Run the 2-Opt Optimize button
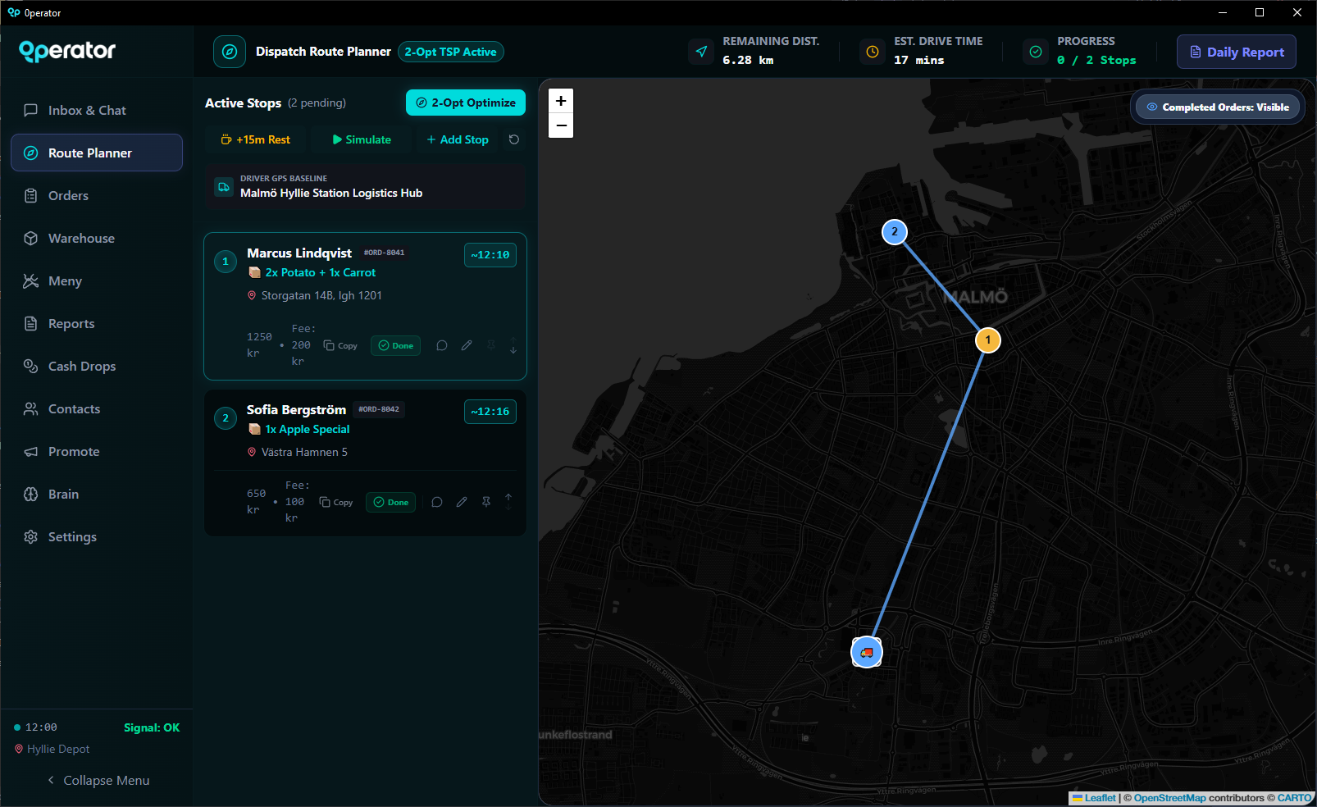Image resolution: width=1317 pixels, height=807 pixels. tap(466, 103)
